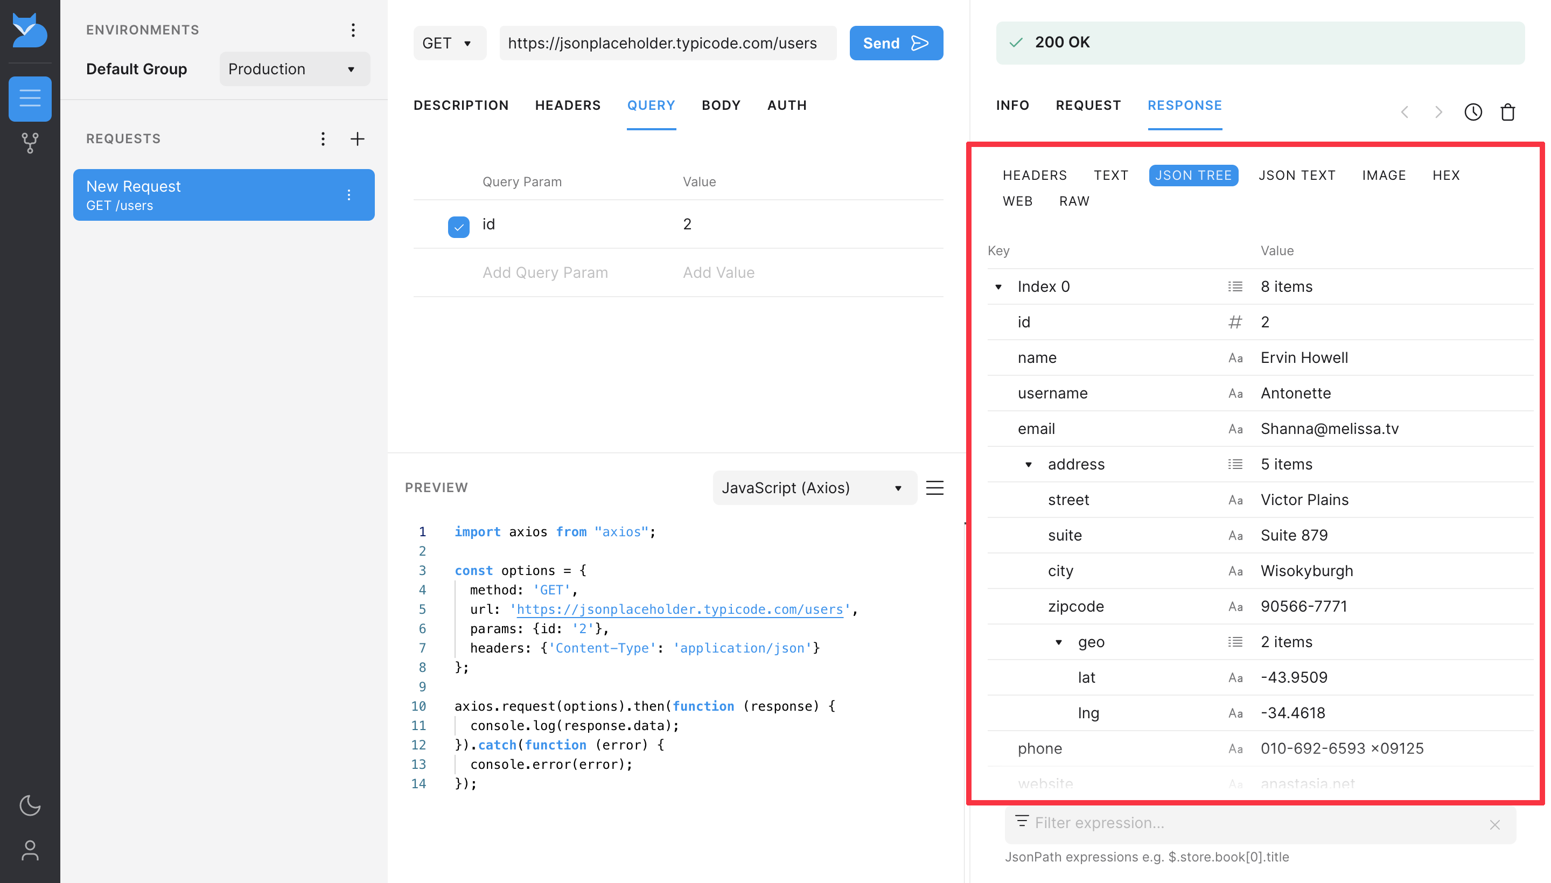
Task: Switch to the HEADERS request tab
Action: coord(567,105)
